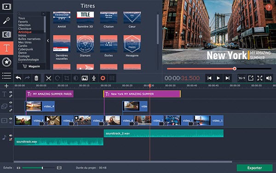The width and height of the screenshot is (276, 173).
Task: Open the Magasin store button
Action: [31, 66]
